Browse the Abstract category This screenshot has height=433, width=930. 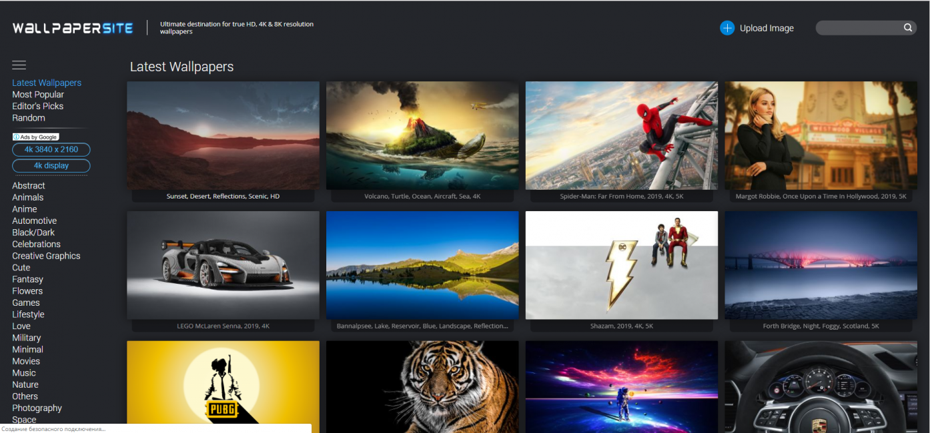(29, 186)
